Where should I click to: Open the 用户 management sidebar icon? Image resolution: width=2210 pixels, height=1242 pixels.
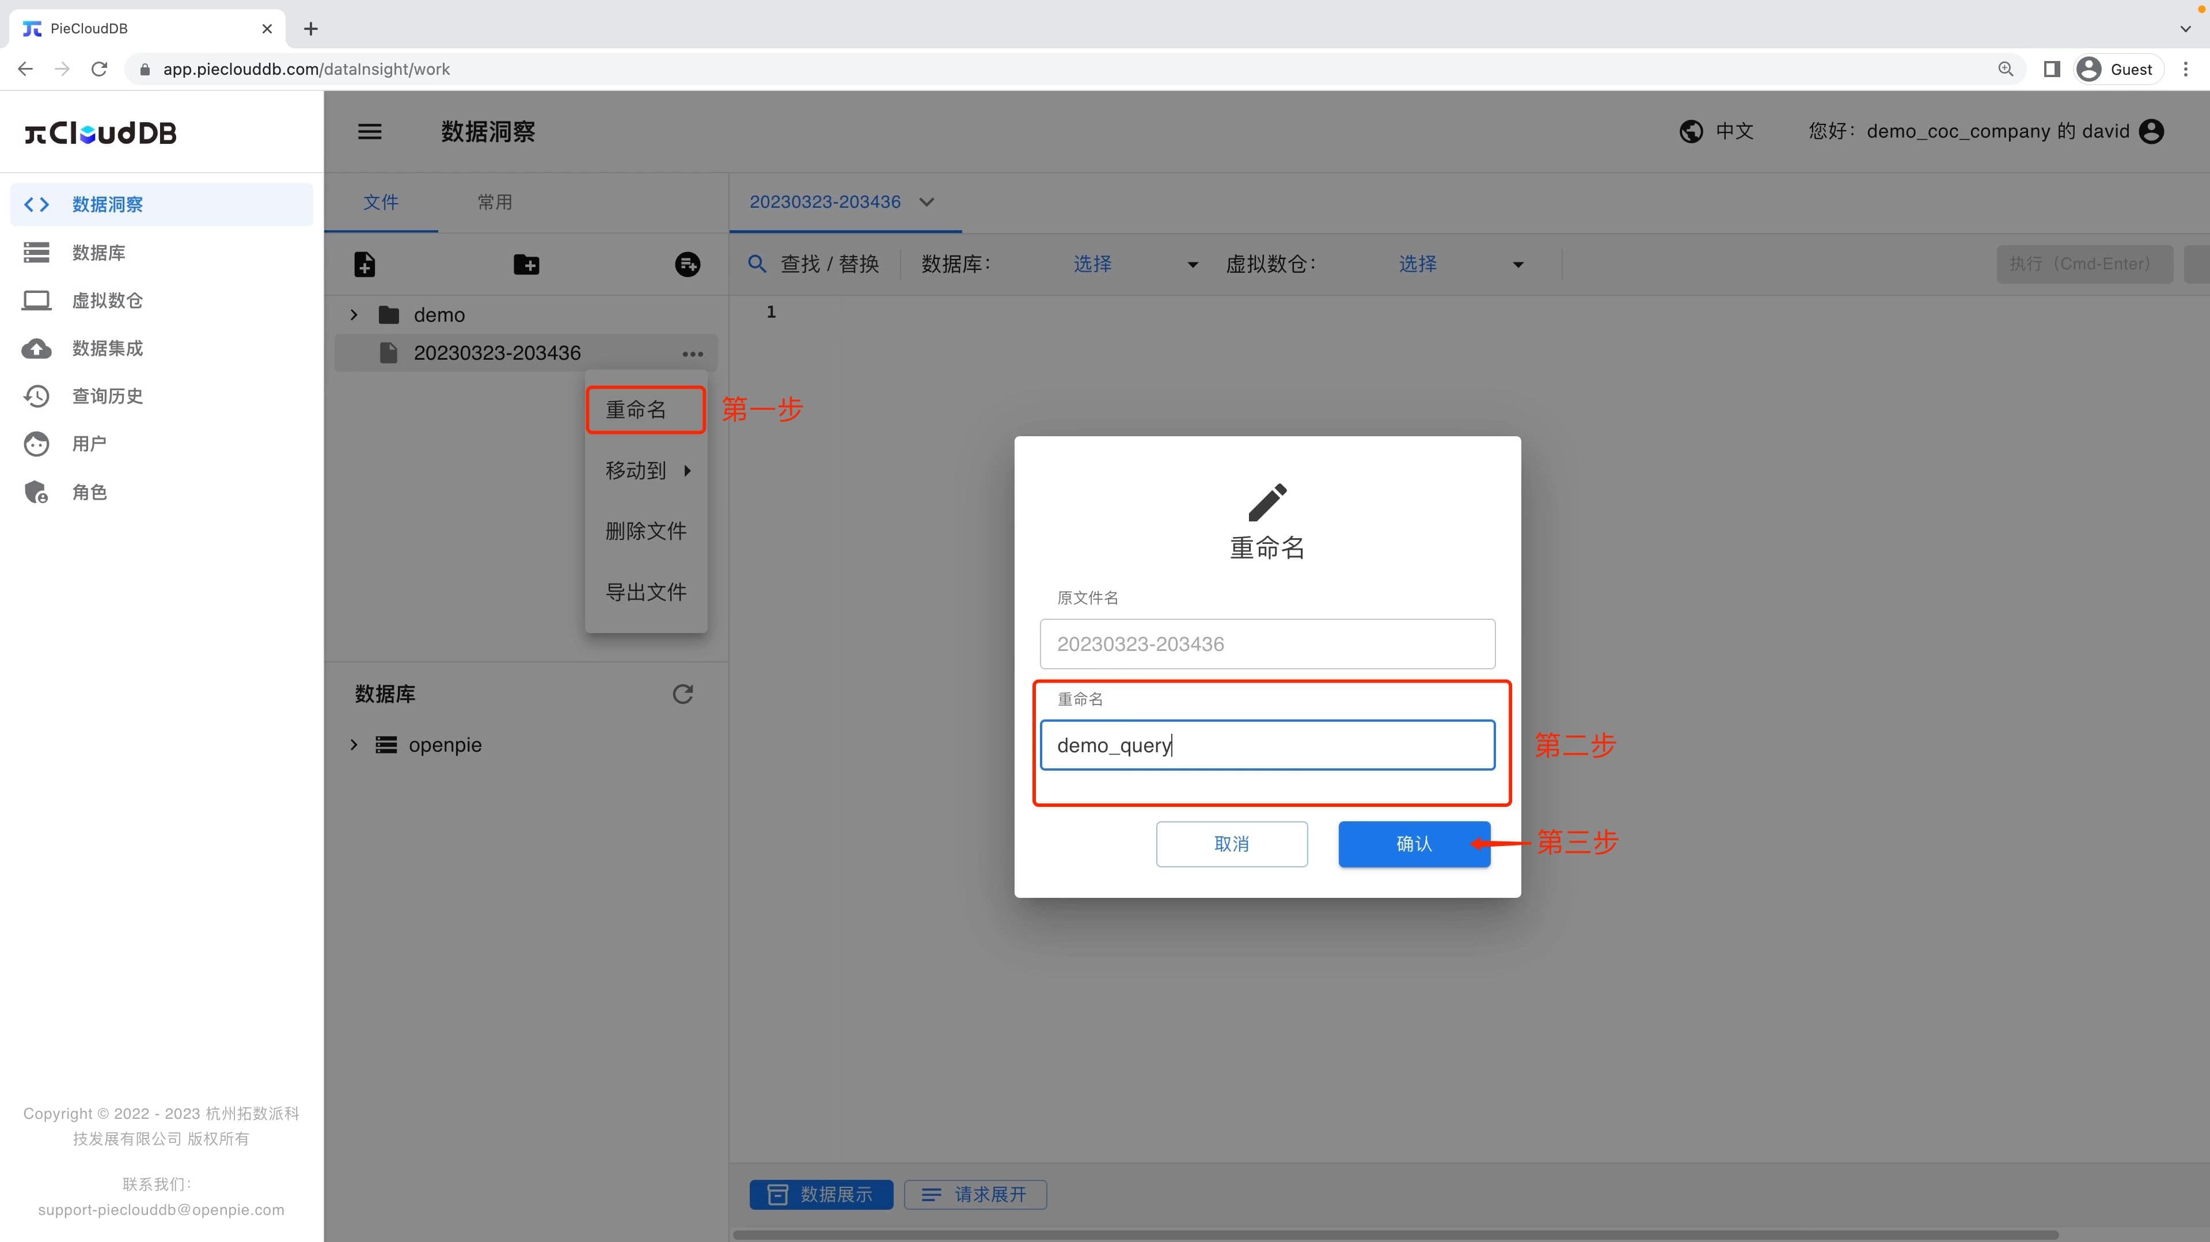click(x=36, y=444)
